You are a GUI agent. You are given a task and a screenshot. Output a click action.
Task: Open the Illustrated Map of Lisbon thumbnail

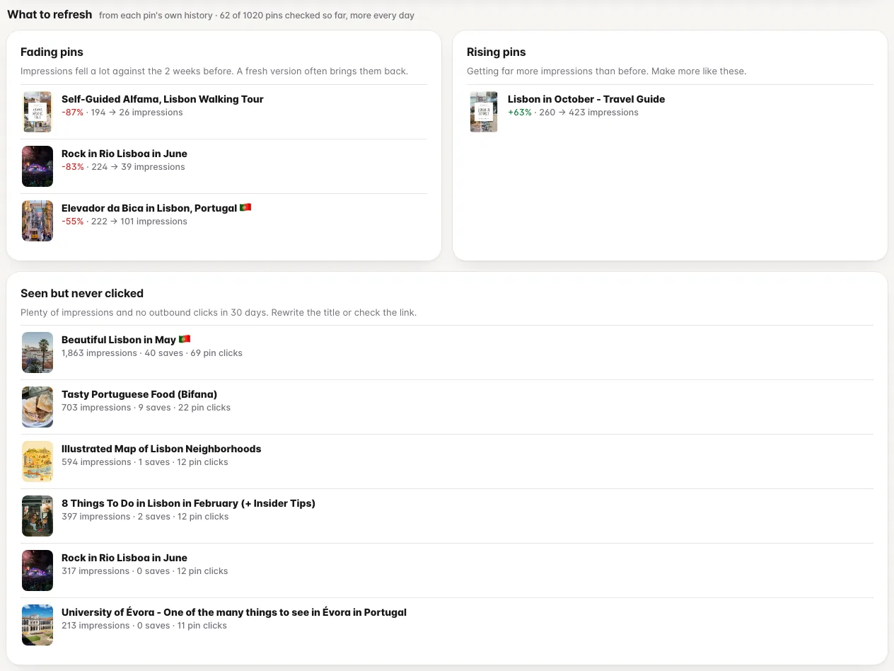point(37,461)
